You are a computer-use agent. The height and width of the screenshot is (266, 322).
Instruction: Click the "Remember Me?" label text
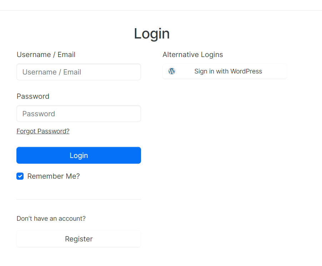54,176
